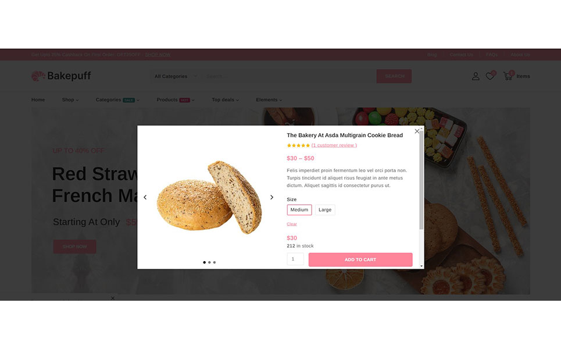
Task: Select the Large size option
Action: pos(325,210)
